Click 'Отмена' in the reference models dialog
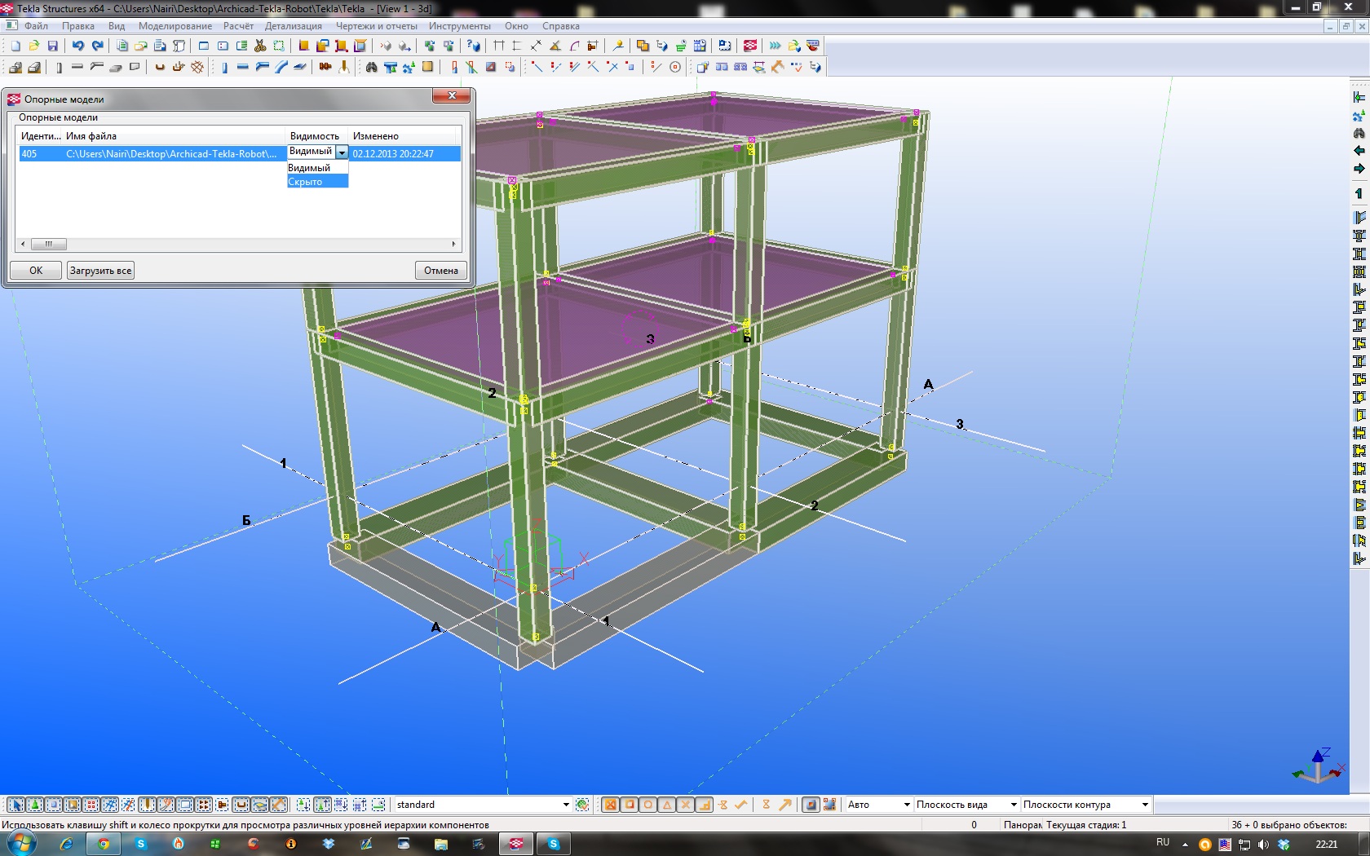1370x856 pixels. tap(441, 271)
